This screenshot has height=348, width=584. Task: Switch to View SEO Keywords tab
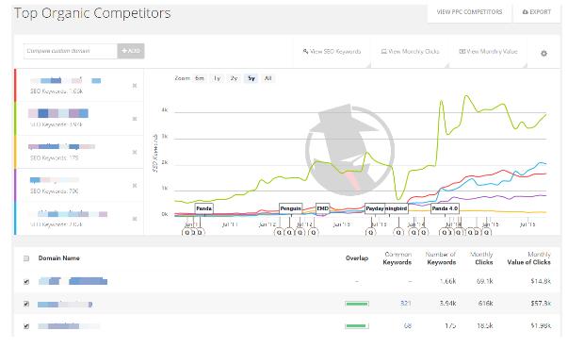coord(332,52)
